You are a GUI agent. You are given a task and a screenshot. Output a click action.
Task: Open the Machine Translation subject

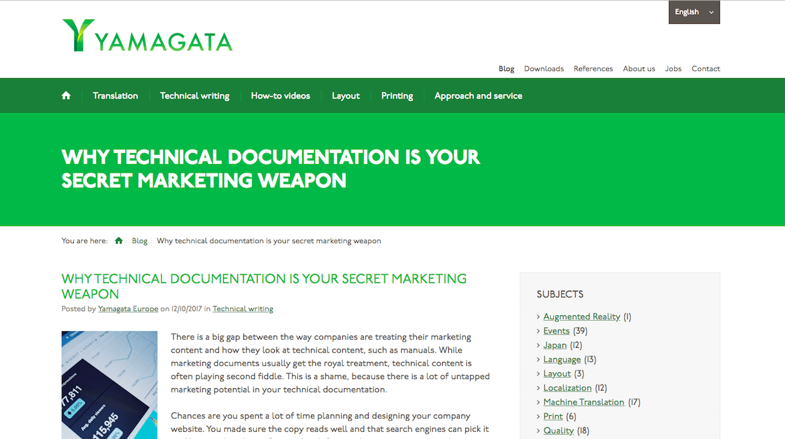[584, 402]
